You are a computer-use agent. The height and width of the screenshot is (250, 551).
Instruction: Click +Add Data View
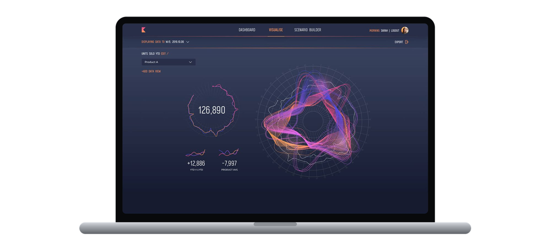click(x=151, y=71)
